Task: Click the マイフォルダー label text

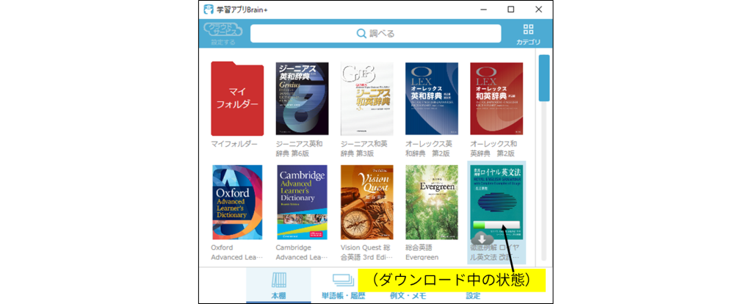Action: [x=234, y=144]
